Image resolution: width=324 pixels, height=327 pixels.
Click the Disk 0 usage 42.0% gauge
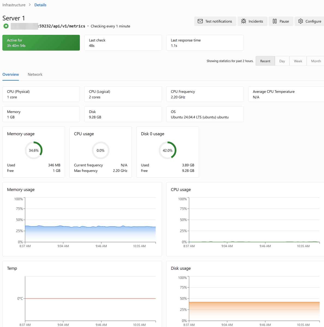click(x=168, y=150)
